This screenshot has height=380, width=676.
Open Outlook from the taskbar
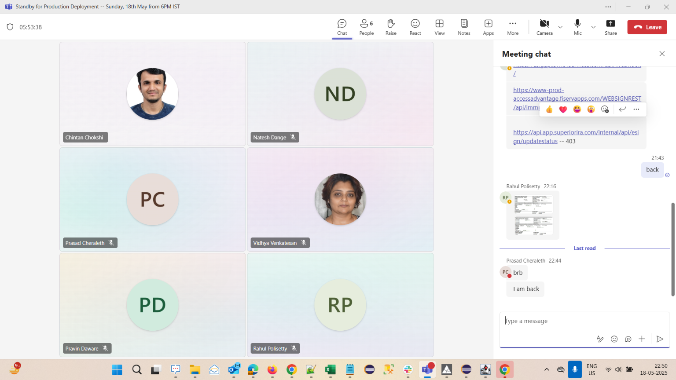click(234, 370)
